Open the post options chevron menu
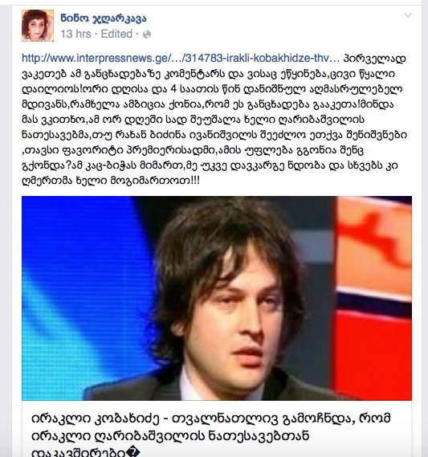Screen dimensions: 428x457 408,15
